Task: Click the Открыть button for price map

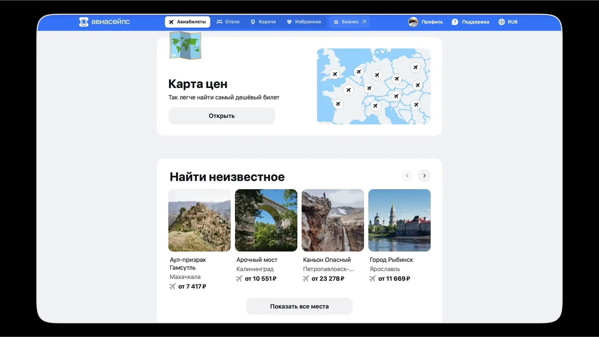Action: click(x=222, y=116)
